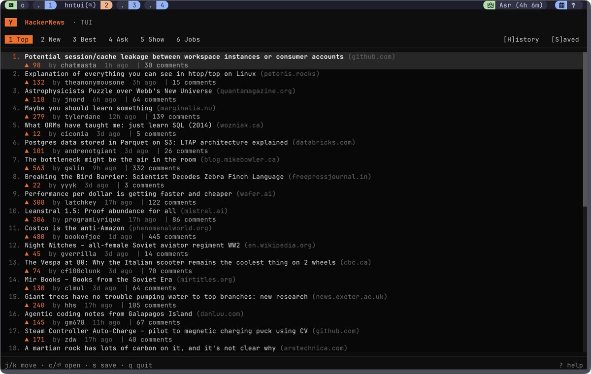Viewport: 591px width, 374px height.
Task: Click the upvote triangle next to 101 points
Action: (27, 151)
